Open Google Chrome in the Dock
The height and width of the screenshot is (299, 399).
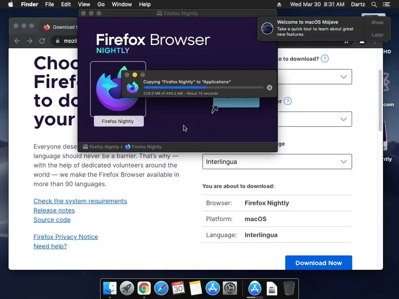click(144, 288)
